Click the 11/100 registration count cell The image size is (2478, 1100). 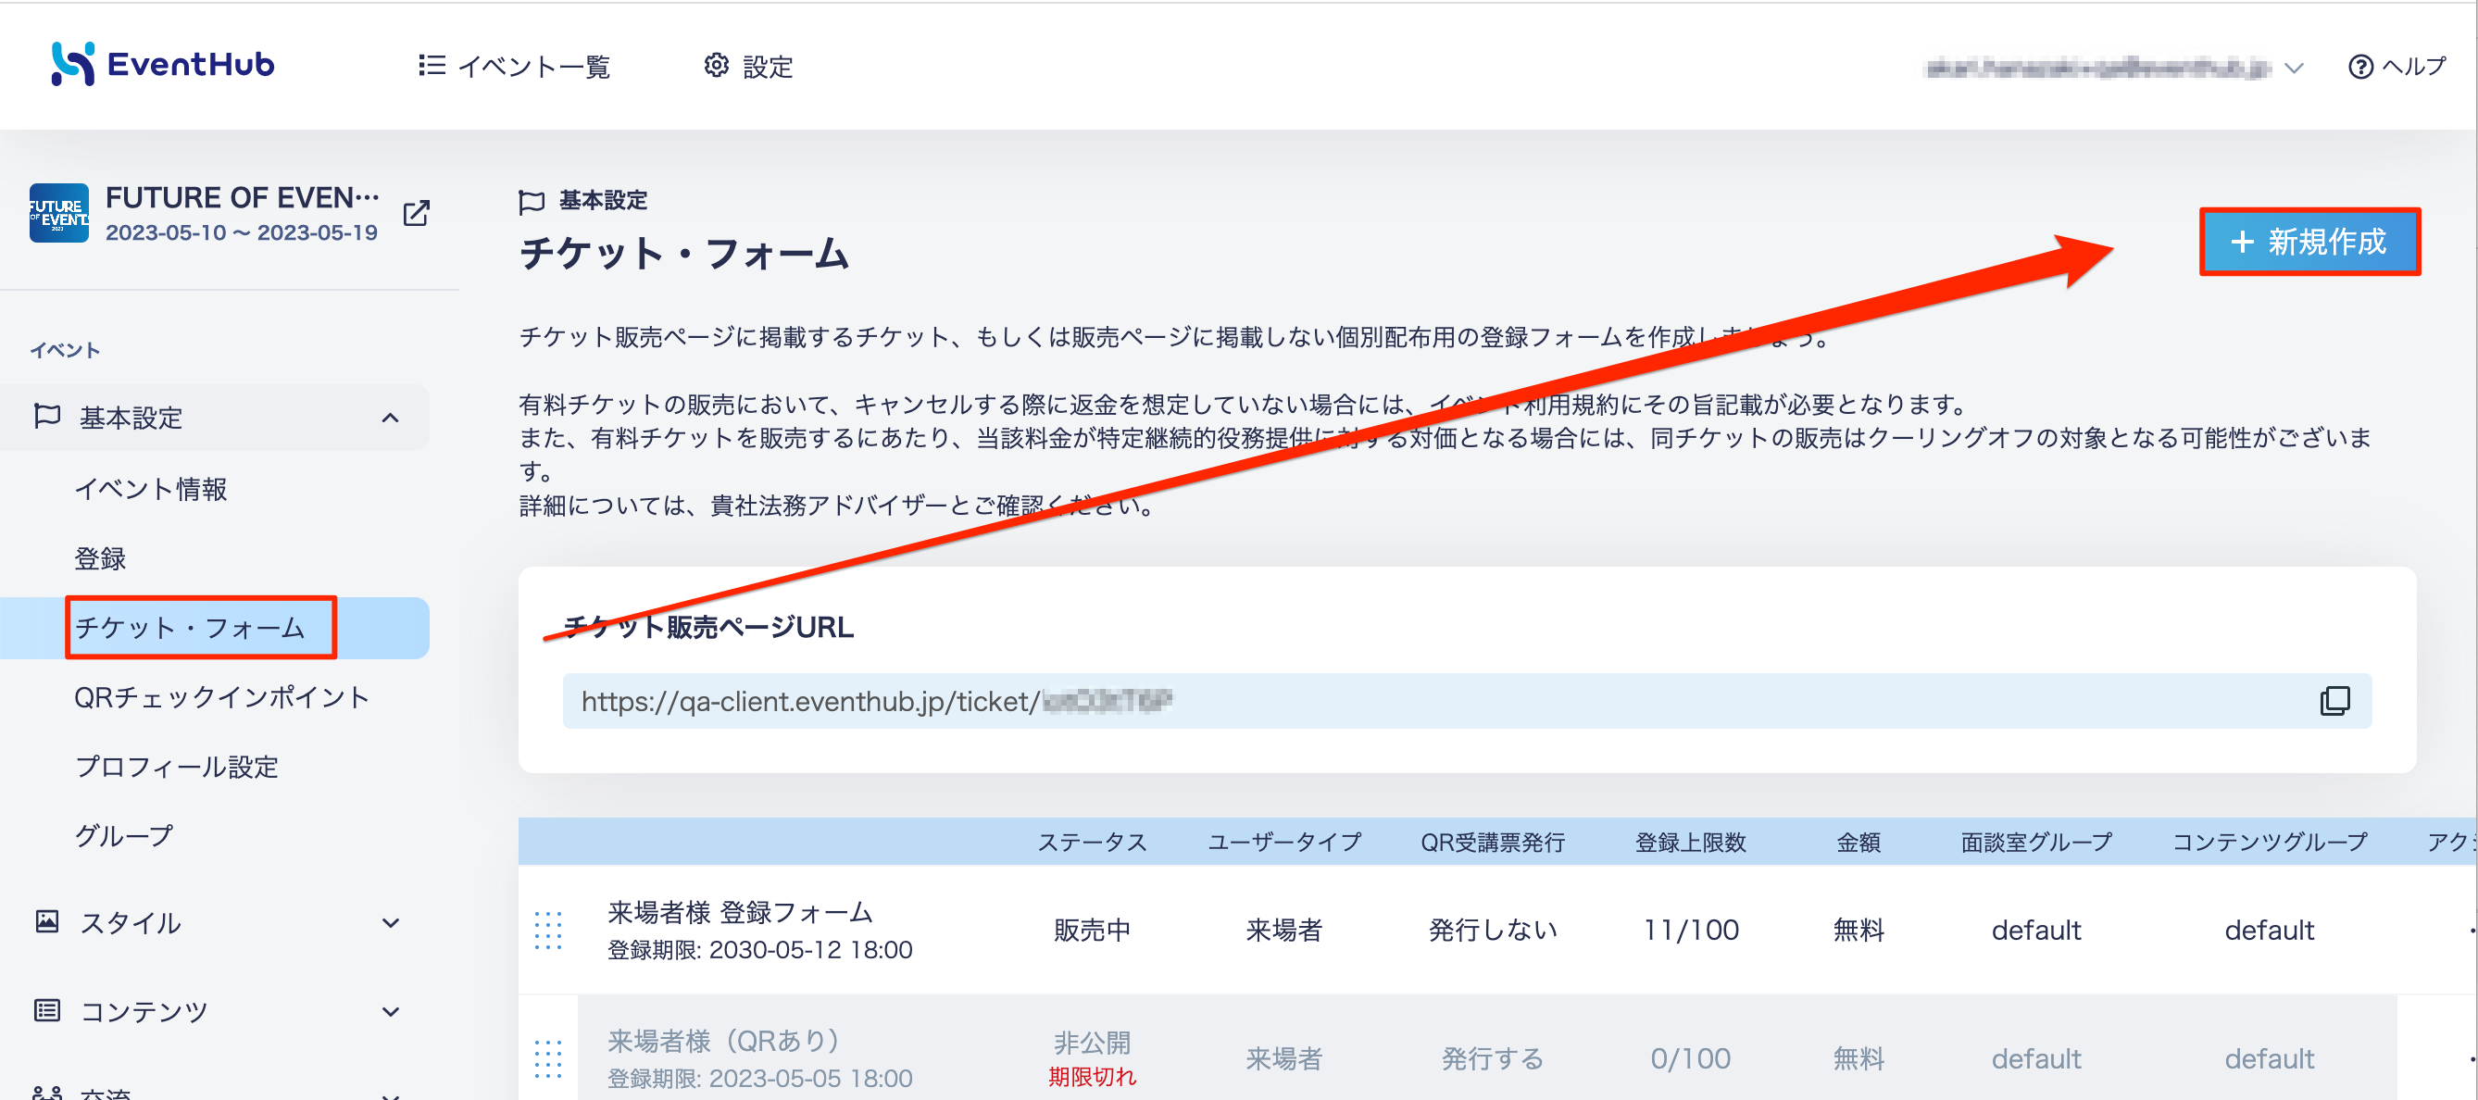1690,930
